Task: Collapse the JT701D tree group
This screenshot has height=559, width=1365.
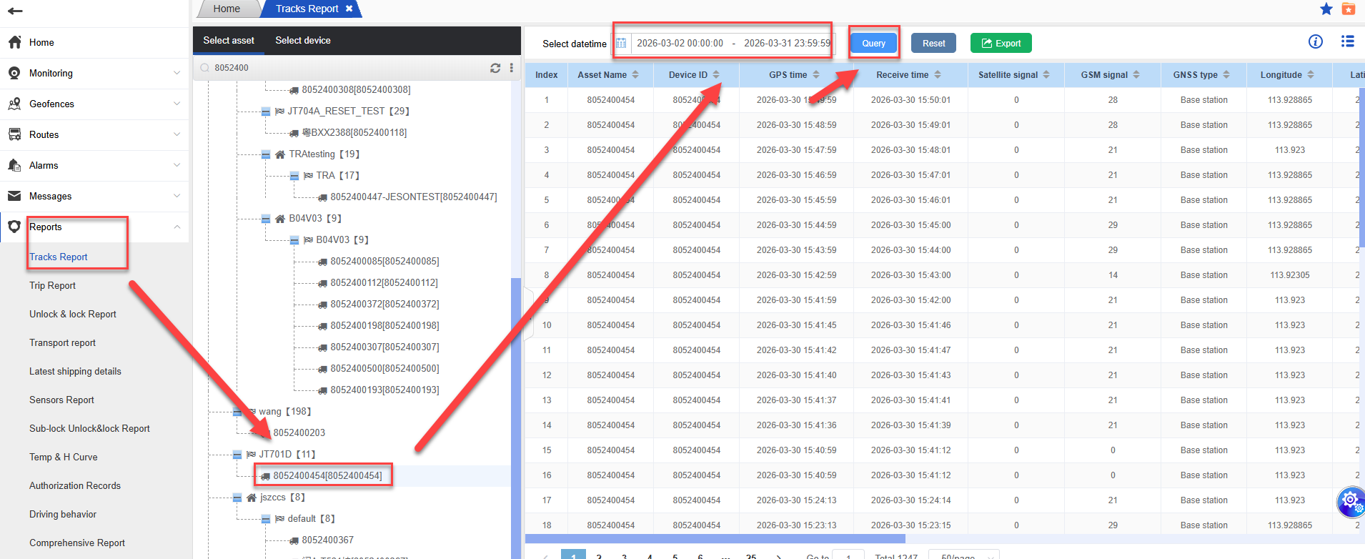Action: [237, 455]
